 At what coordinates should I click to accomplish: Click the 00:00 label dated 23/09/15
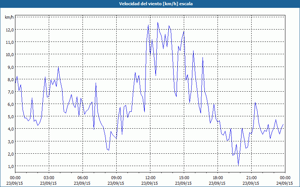coord(15,178)
